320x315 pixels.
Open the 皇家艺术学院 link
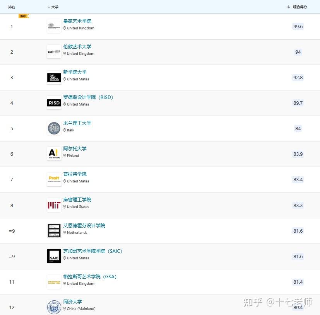click(77, 21)
